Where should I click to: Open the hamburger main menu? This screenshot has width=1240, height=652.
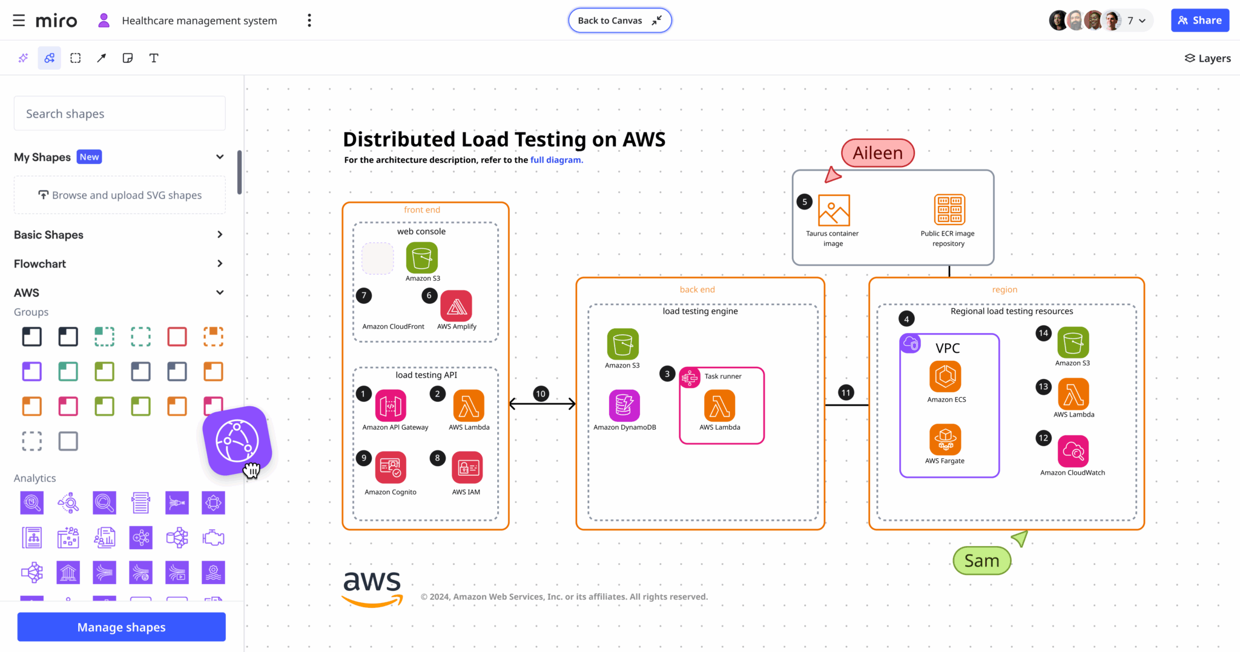(19, 20)
